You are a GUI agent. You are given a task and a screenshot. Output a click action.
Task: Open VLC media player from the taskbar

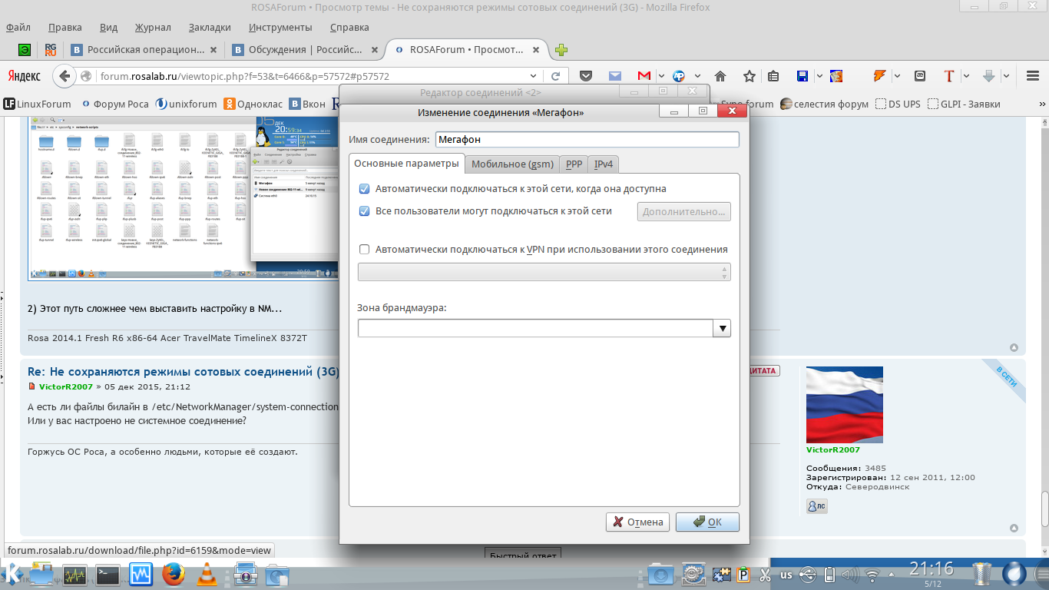206,574
